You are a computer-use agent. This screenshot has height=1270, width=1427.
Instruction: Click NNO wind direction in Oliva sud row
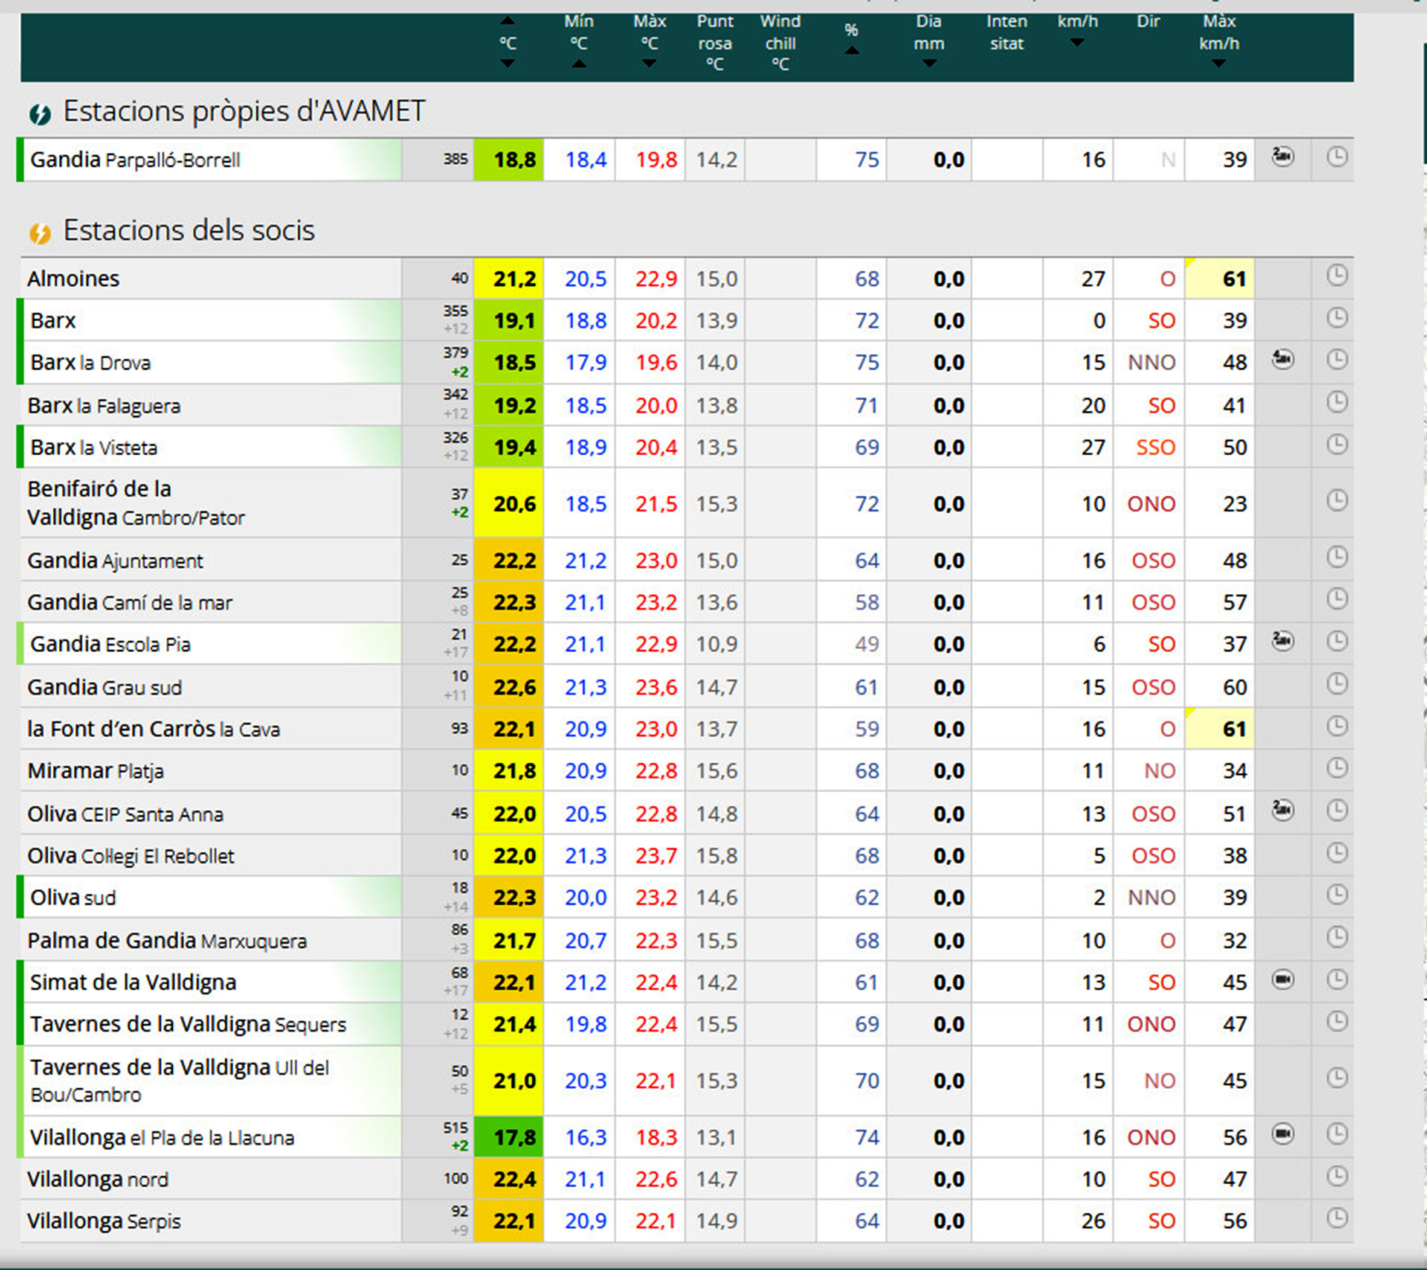tap(1152, 897)
